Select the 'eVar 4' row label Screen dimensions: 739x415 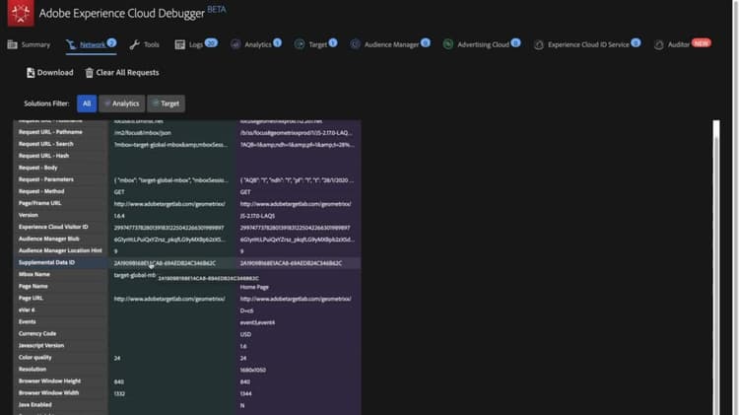tap(27, 310)
